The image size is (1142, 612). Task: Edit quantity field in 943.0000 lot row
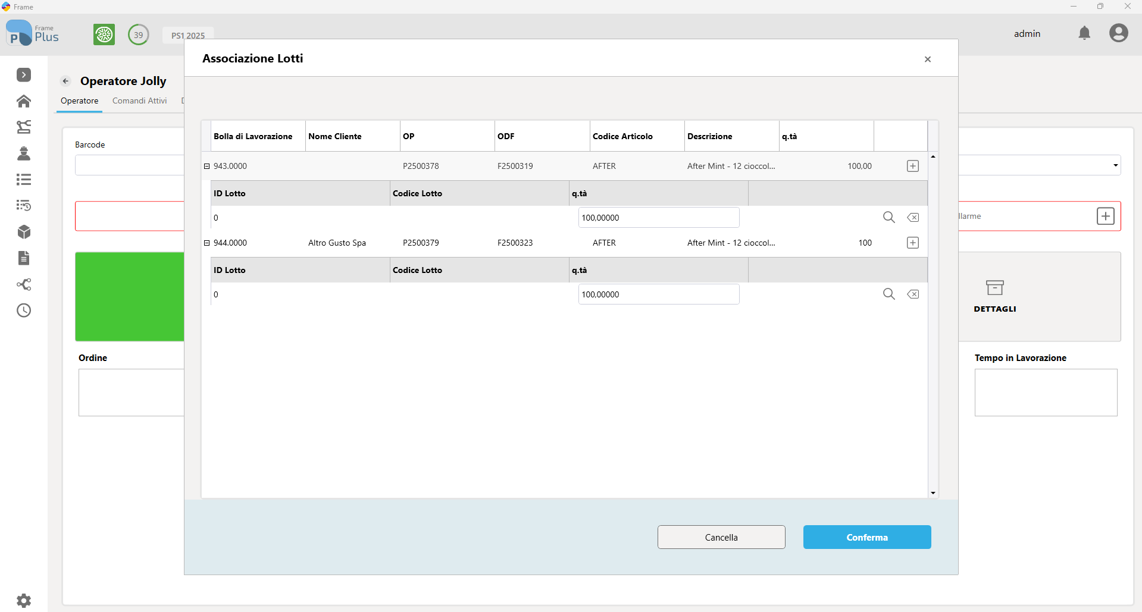click(x=659, y=218)
